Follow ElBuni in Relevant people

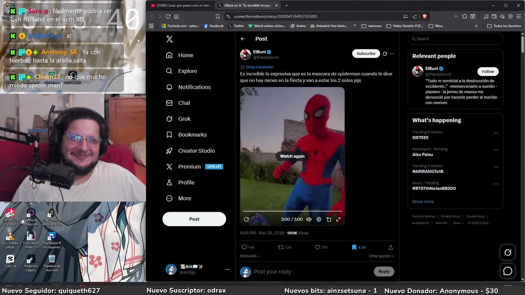click(488, 72)
